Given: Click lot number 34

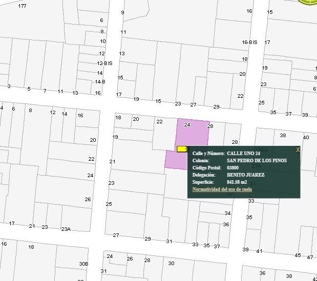Looking at the screenshot, I should click(228, 213).
